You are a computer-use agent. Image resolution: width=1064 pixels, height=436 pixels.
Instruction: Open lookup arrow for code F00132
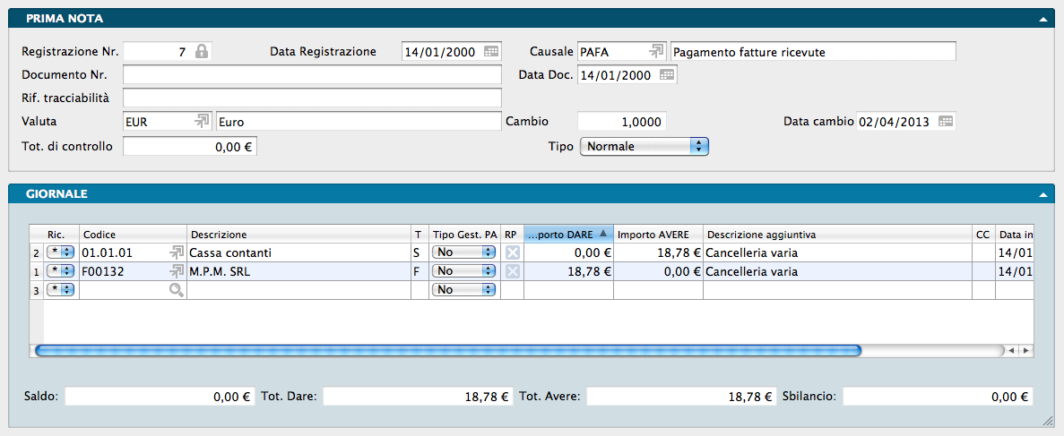(x=177, y=271)
